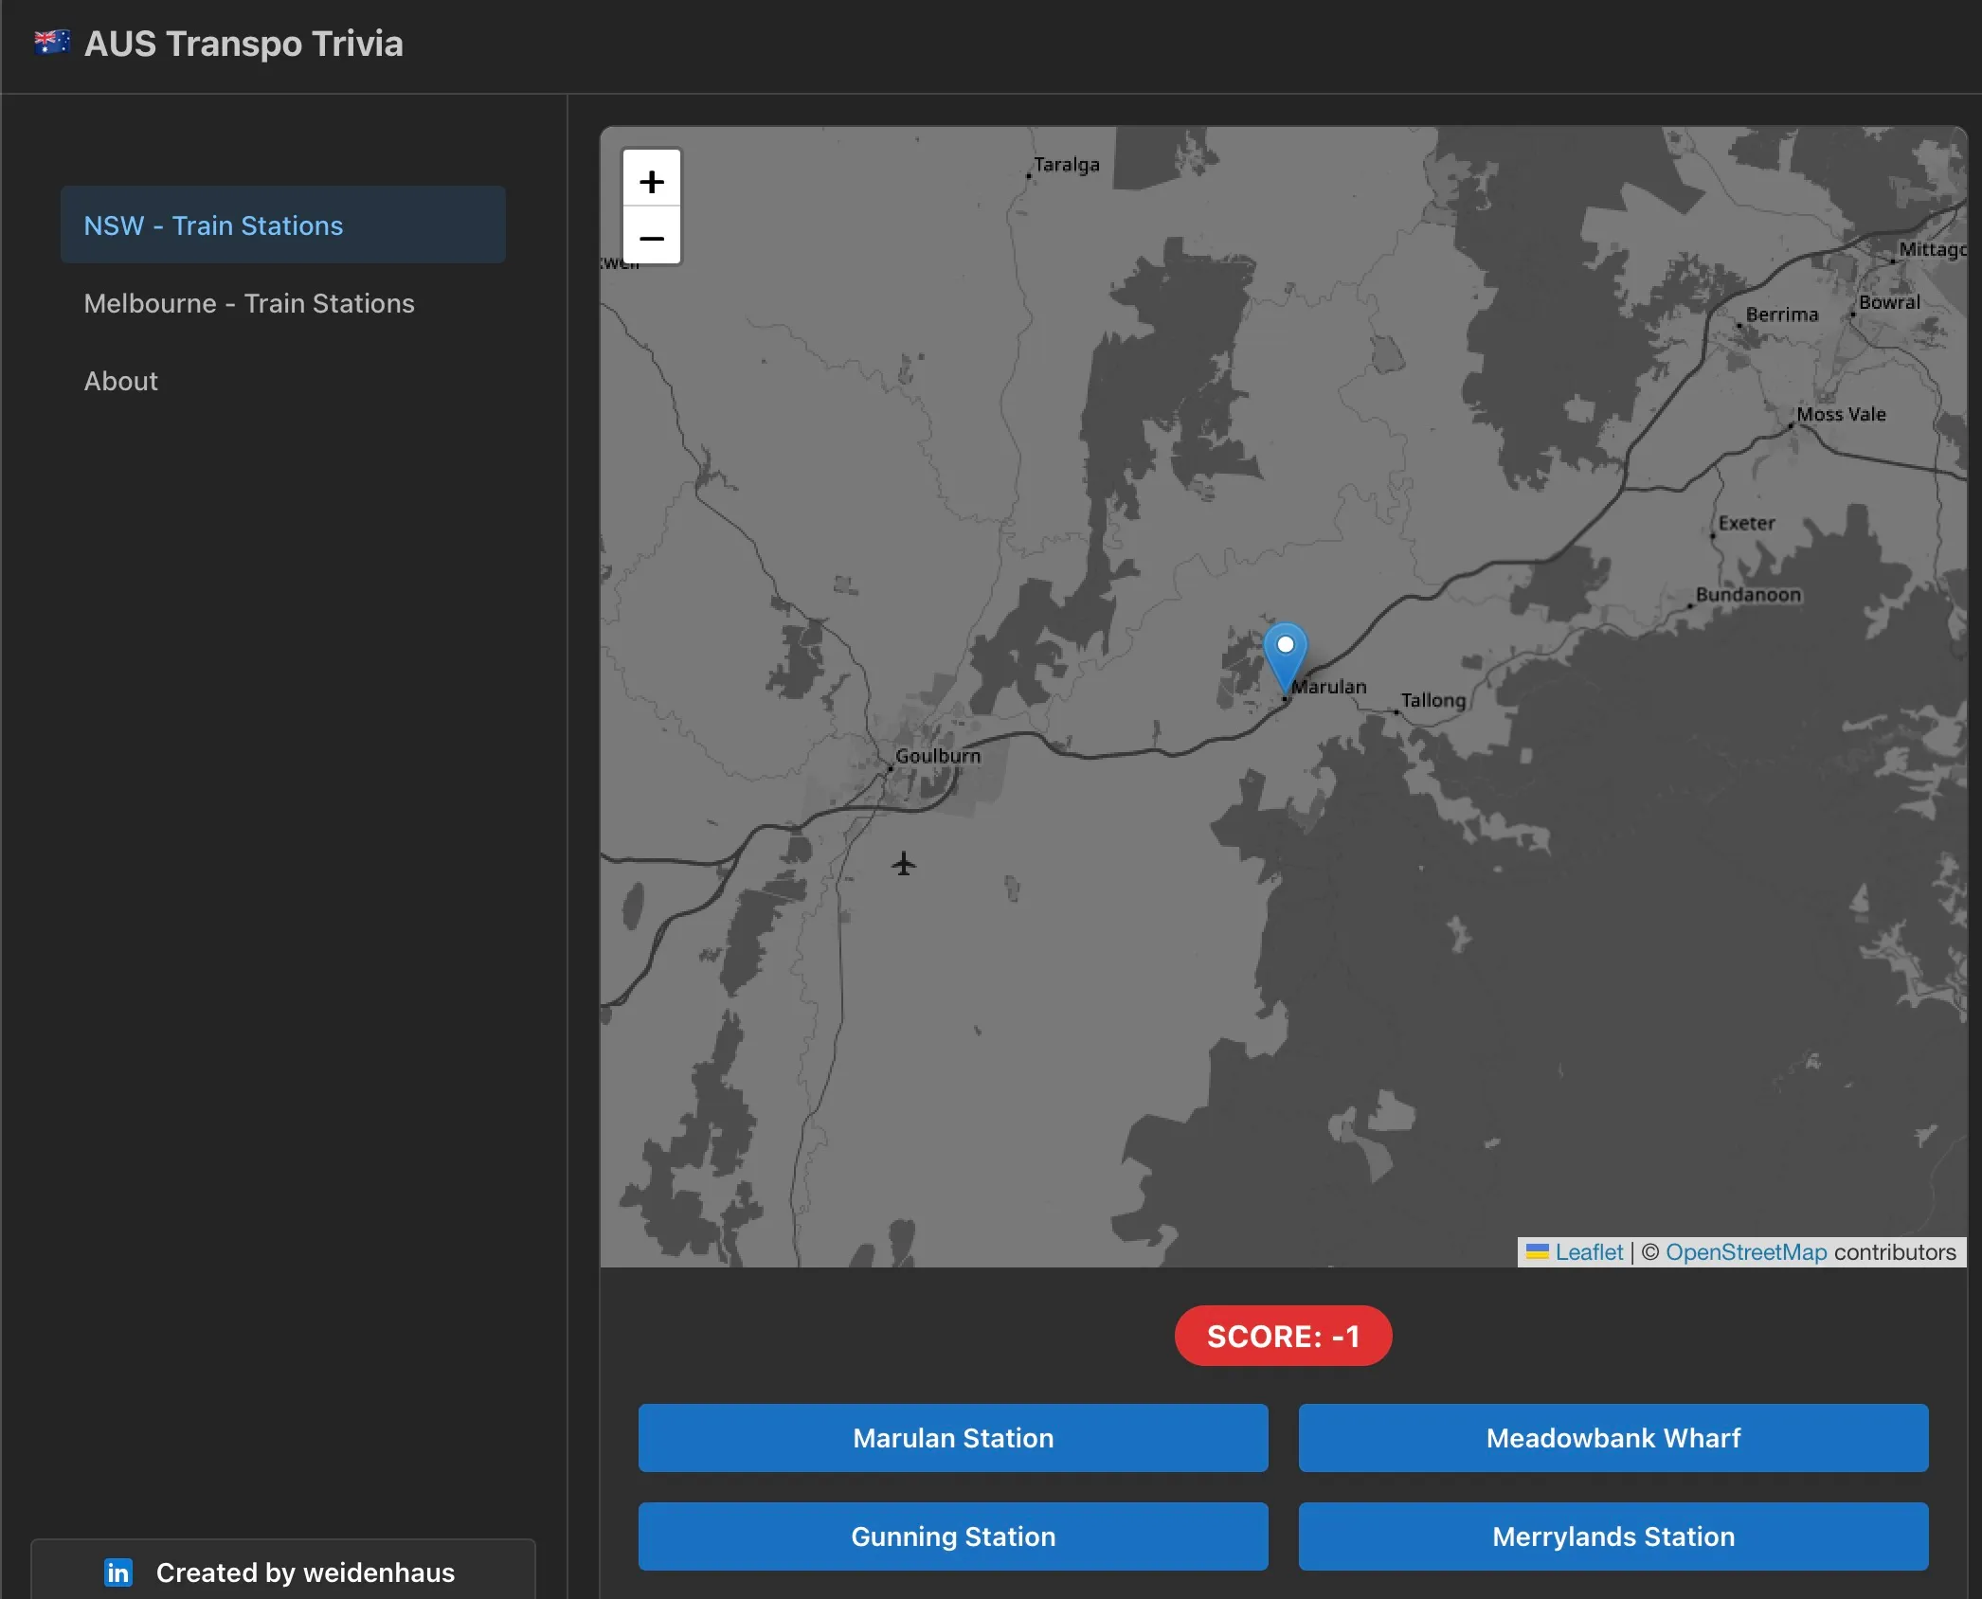1982x1599 pixels.
Task: Click the Bundanoon map label
Action: coord(1748,595)
